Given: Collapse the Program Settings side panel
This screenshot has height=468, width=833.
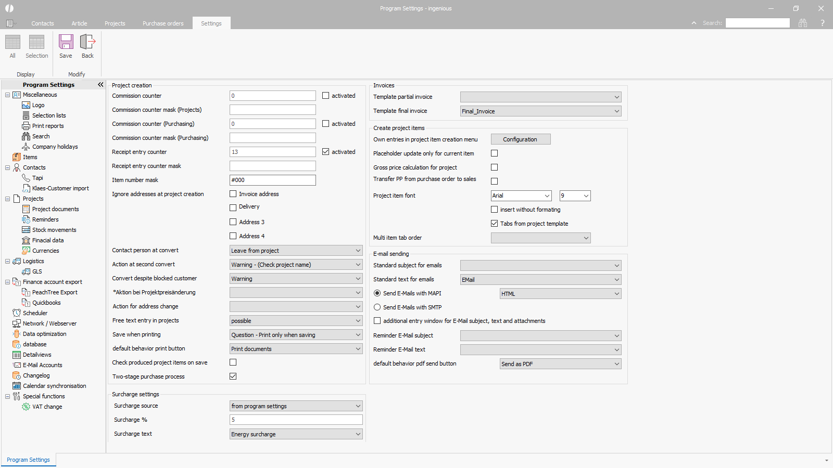Looking at the screenshot, I should [100, 85].
